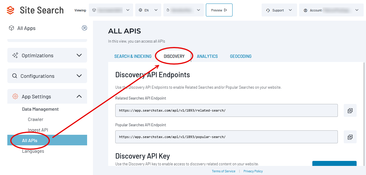
Task: Open the Account dropdown menu
Action: 331,10
